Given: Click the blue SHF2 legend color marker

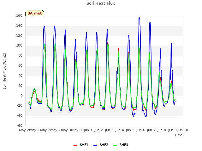Looking at the screenshot, I should (95, 145).
